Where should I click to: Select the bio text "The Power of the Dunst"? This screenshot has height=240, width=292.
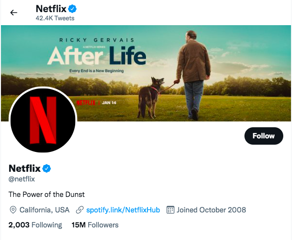(x=47, y=195)
